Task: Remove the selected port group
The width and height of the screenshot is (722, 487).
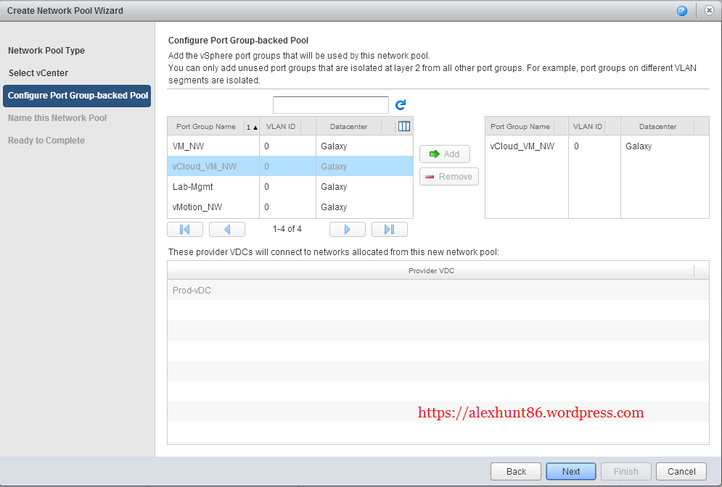Action: [x=448, y=177]
